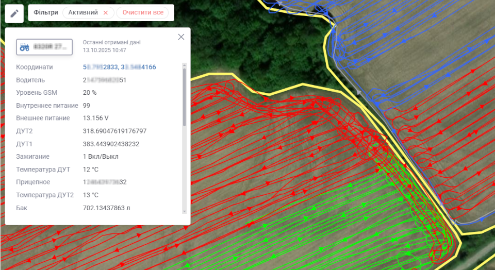Click the date 13.10.2025 10:47
495x270 pixels.
105,50
